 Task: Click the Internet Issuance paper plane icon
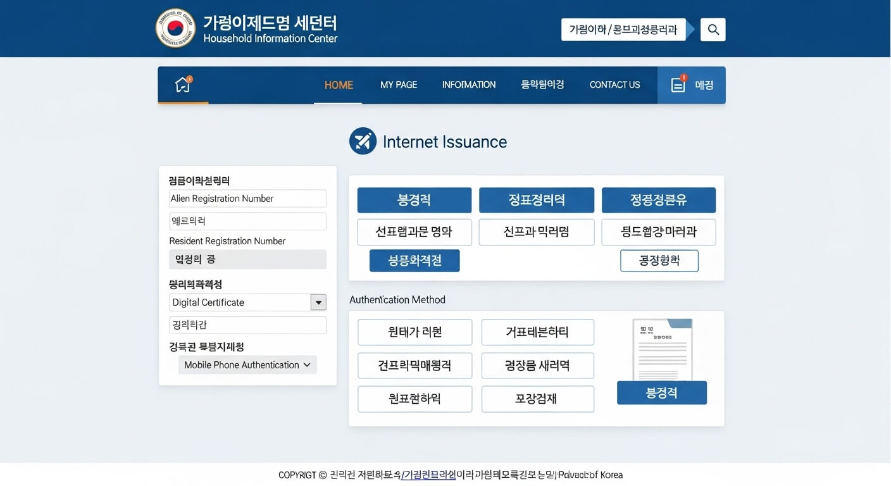[363, 140]
